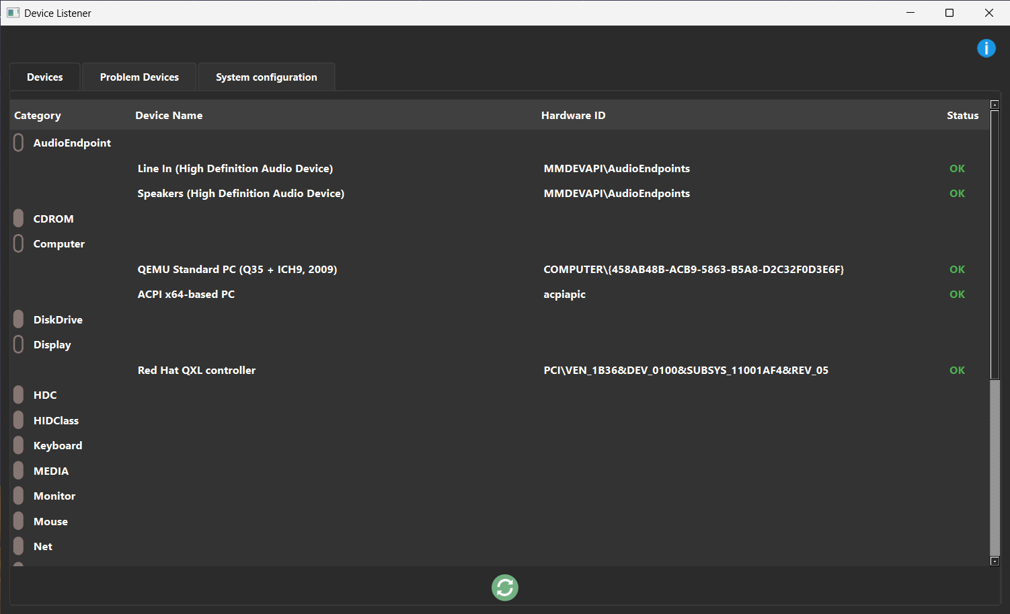Click the vertical scrollbar thumb
This screenshot has height=614, width=1010.
click(x=995, y=242)
